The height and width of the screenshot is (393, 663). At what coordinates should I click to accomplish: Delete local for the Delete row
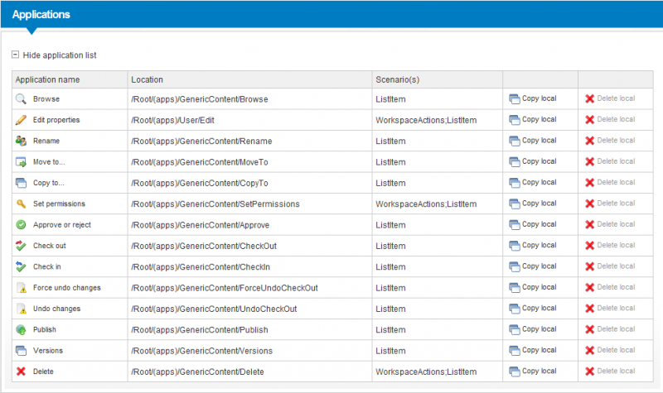click(610, 371)
